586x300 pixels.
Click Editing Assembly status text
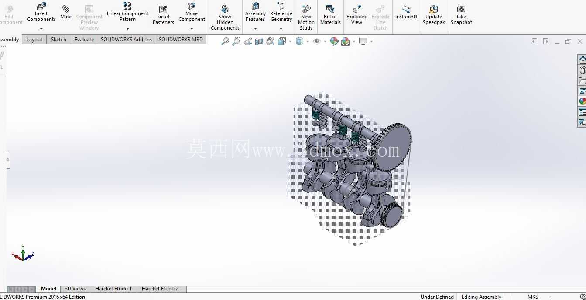pos(481,297)
